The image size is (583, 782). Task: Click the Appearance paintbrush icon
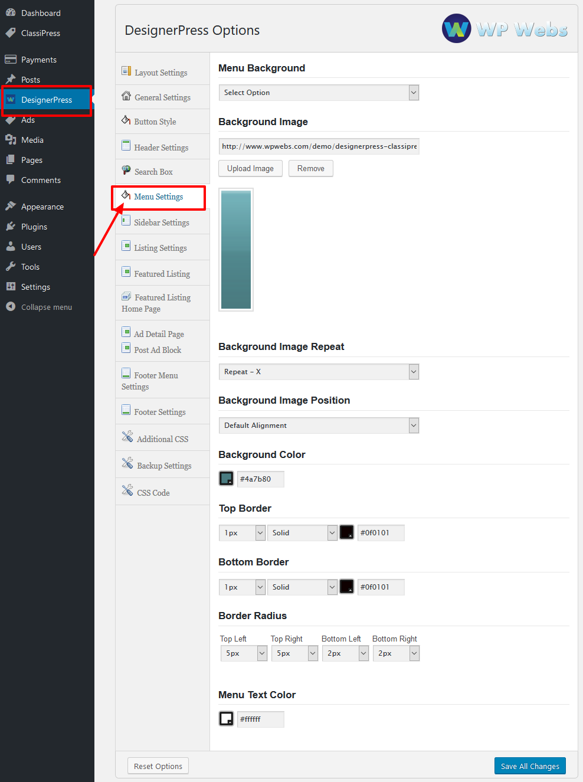click(11, 206)
